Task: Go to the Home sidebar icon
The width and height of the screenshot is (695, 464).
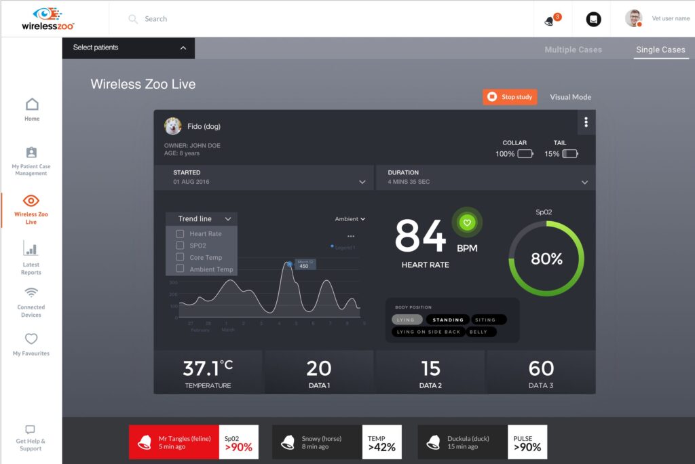Action: pyautogui.click(x=32, y=104)
